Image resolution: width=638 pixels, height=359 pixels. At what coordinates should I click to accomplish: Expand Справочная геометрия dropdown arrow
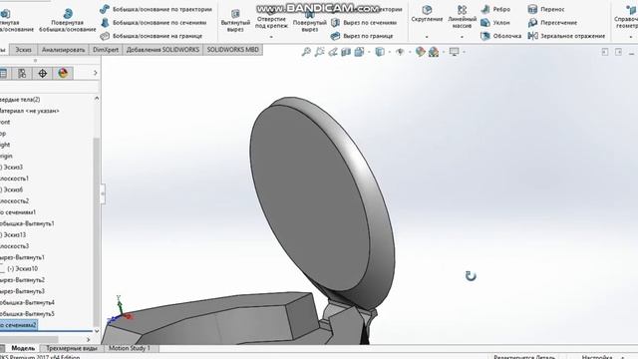[x=631, y=37]
